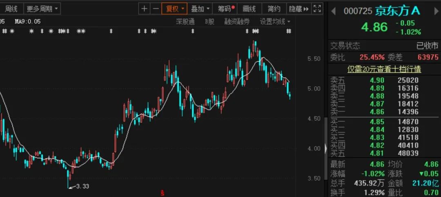Click the 买二 volume 12830
The height and width of the screenshot is (197, 441).
[x=408, y=130]
